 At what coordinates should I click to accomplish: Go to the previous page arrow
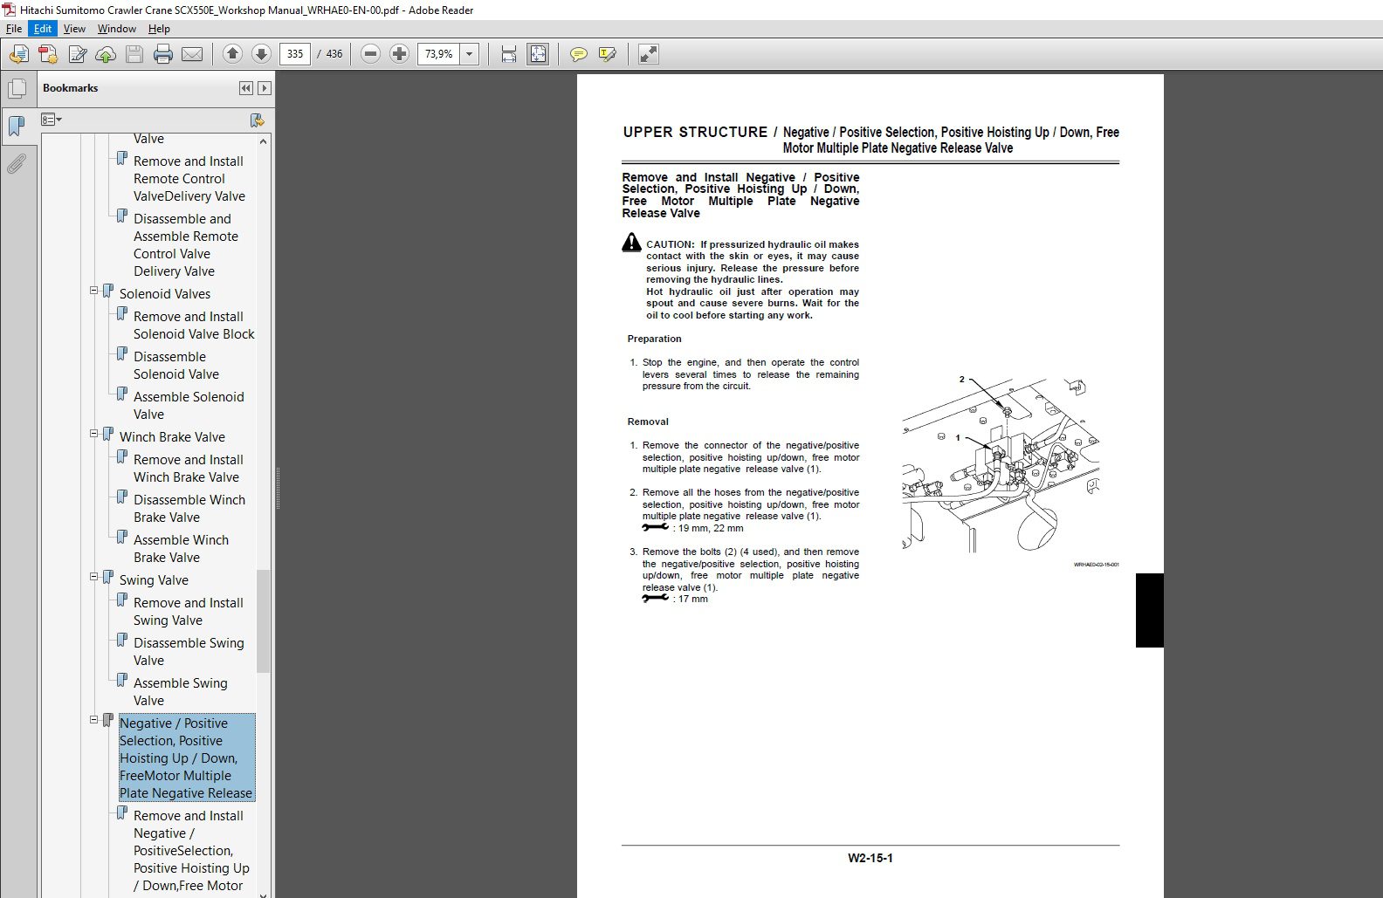click(x=232, y=54)
